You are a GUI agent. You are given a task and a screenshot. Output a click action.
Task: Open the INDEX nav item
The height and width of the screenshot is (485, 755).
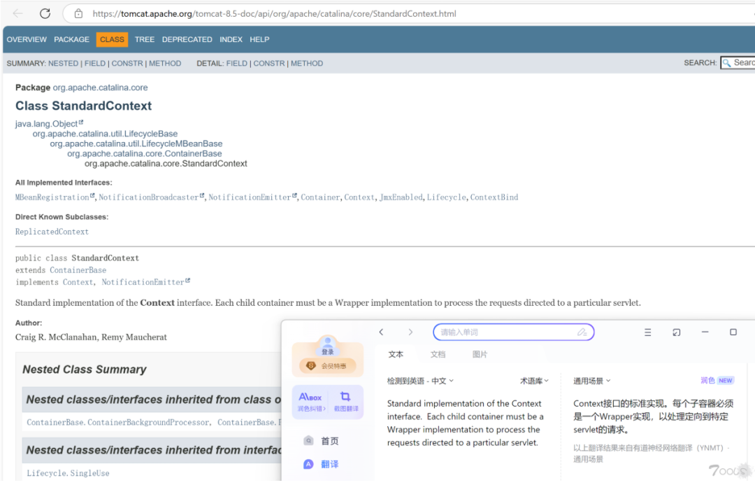231,39
